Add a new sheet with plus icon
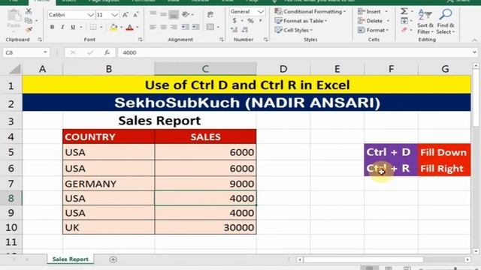This screenshot has height=270, width=481. click(113, 259)
